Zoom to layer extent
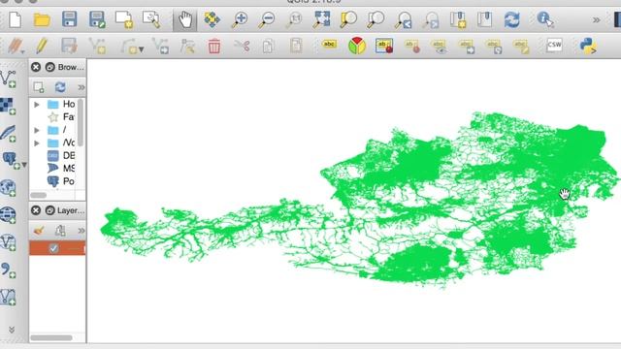The image size is (621, 349). (376, 19)
